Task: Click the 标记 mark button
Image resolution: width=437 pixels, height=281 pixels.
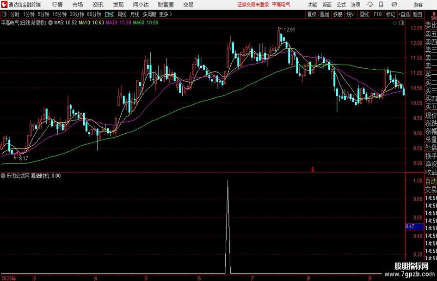Action: (390, 14)
